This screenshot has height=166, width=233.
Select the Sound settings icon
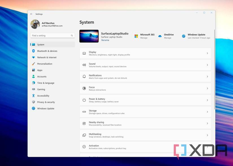[x=84, y=65]
